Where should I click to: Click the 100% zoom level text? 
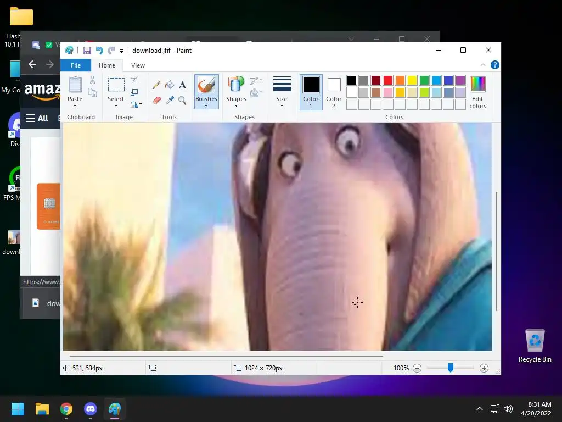[401, 368]
